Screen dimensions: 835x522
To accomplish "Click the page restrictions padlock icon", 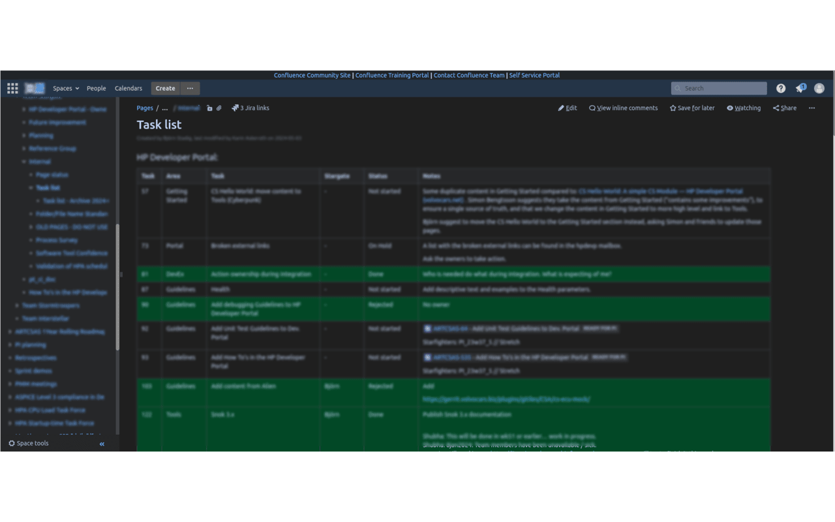I will click(209, 108).
